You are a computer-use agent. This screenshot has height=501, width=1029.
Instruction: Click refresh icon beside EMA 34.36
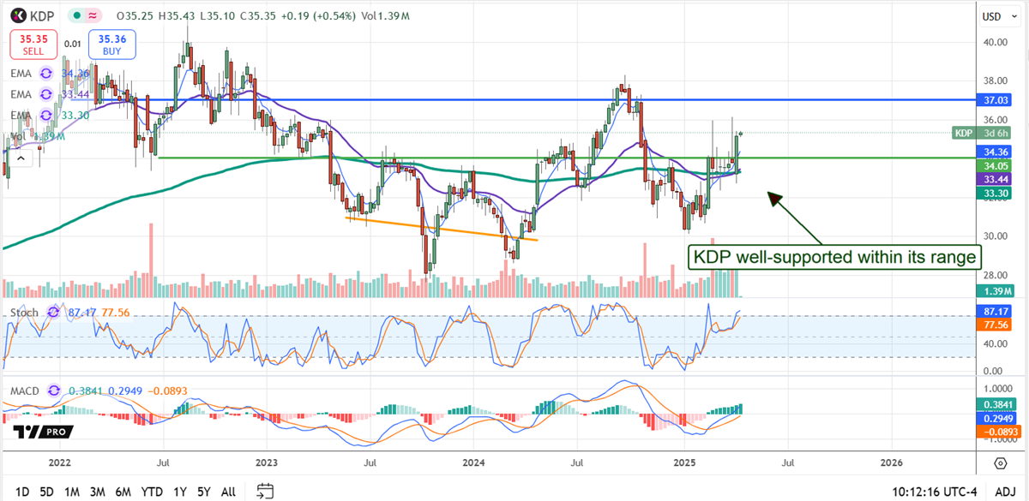47,74
